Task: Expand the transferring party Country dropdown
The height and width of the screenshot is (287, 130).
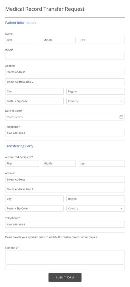Action: pos(96,208)
